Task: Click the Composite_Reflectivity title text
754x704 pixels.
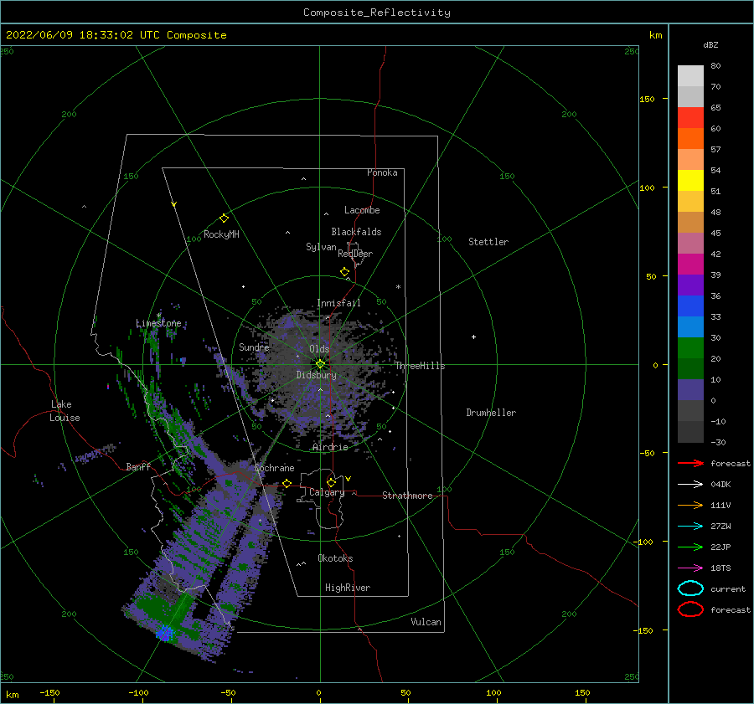Action: tap(377, 13)
